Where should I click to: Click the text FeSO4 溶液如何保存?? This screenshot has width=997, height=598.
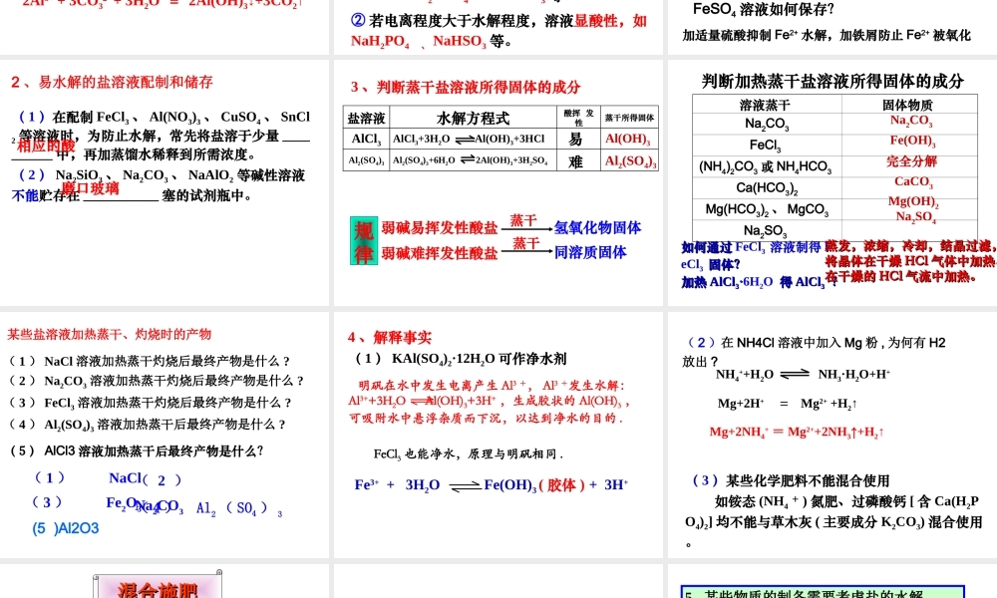pyautogui.click(x=763, y=9)
